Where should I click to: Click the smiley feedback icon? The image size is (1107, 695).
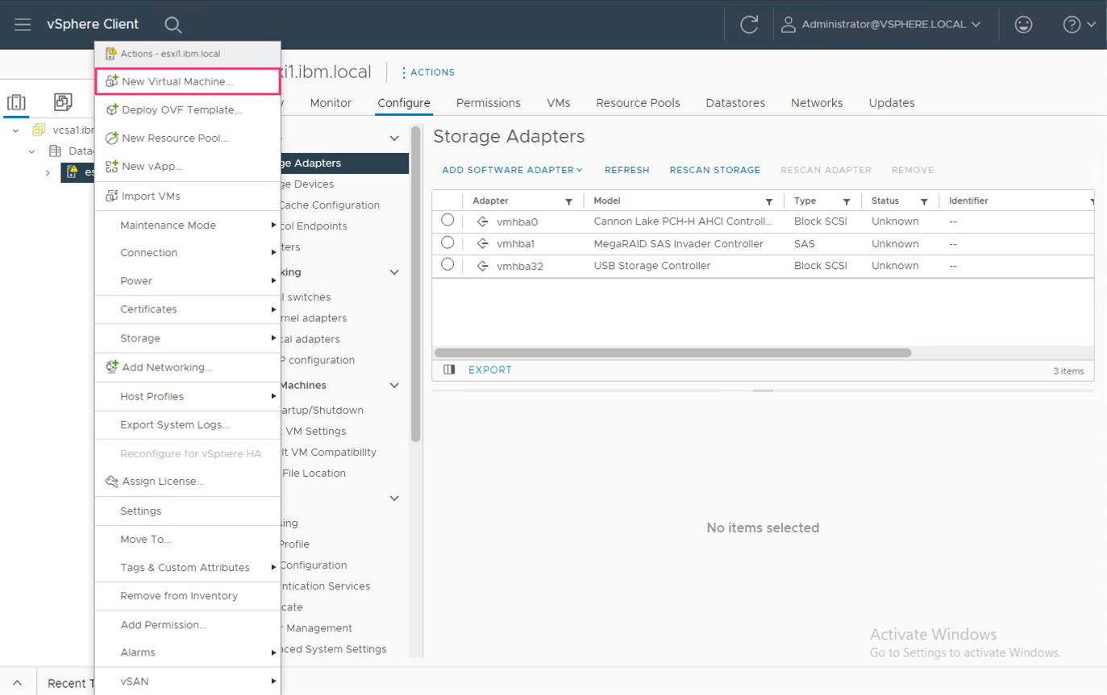[1023, 24]
